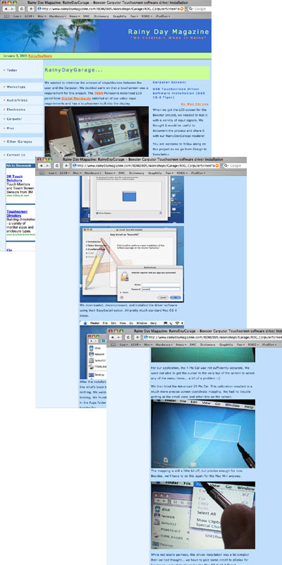Follow the Digital Worldwide link in the article
The height and width of the screenshot is (565, 282).
tap(74, 98)
